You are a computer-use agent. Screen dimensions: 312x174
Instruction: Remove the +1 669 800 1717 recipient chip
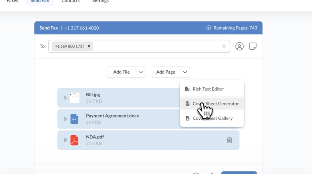(x=89, y=46)
